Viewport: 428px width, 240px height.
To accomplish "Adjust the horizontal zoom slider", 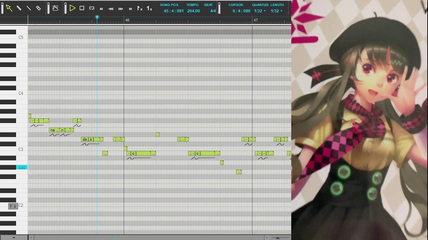I will click(278, 238).
